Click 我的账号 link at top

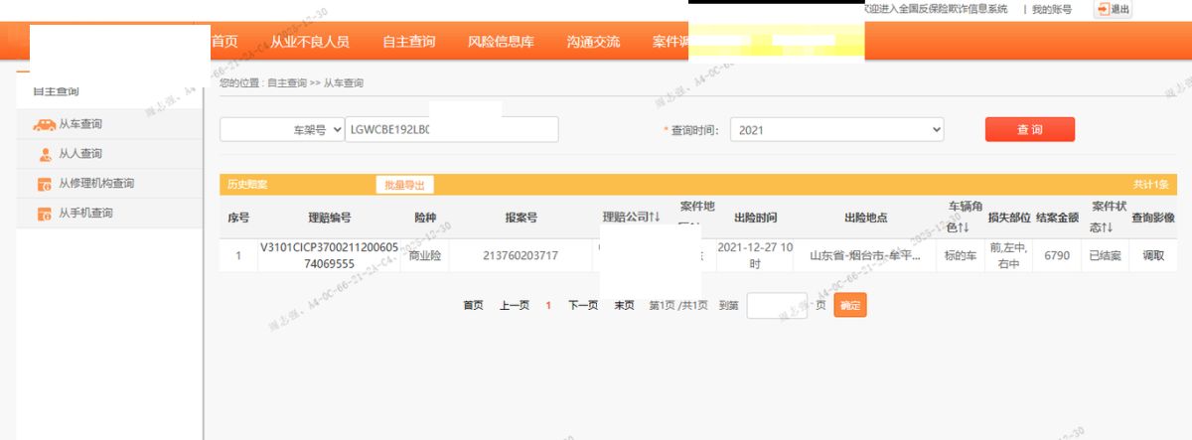coord(1052,9)
